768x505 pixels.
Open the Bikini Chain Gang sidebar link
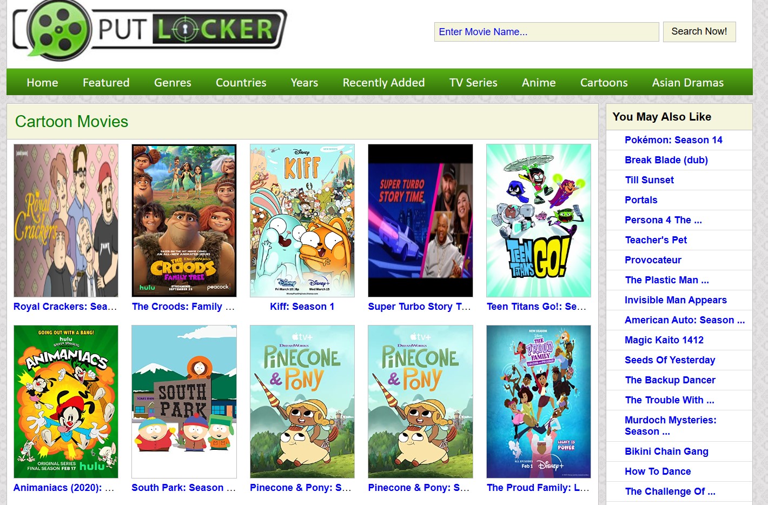pyautogui.click(x=666, y=451)
